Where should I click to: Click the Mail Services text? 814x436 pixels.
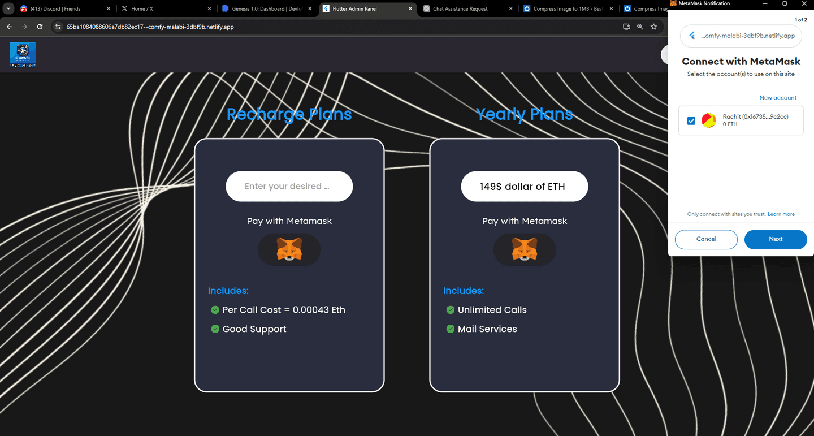487,329
